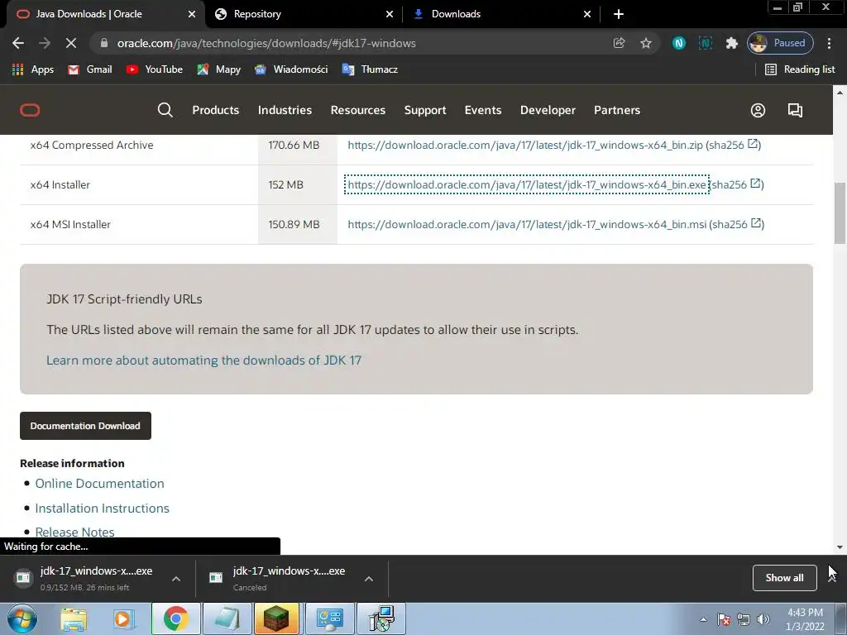Open a new browser tab
This screenshot has height=635, width=847.
pos(619,15)
